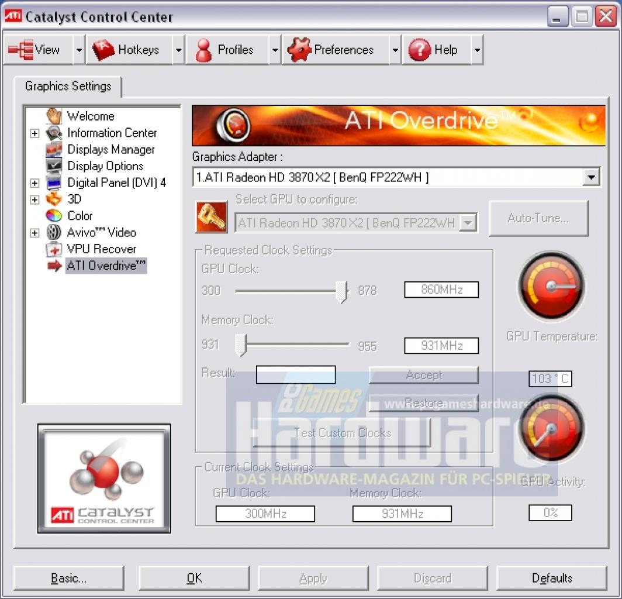The height and width of the screenshot is (599, 622).
Task: Expand the Digital Panel (DVI) 4 node
Action: tap(34, 183)
